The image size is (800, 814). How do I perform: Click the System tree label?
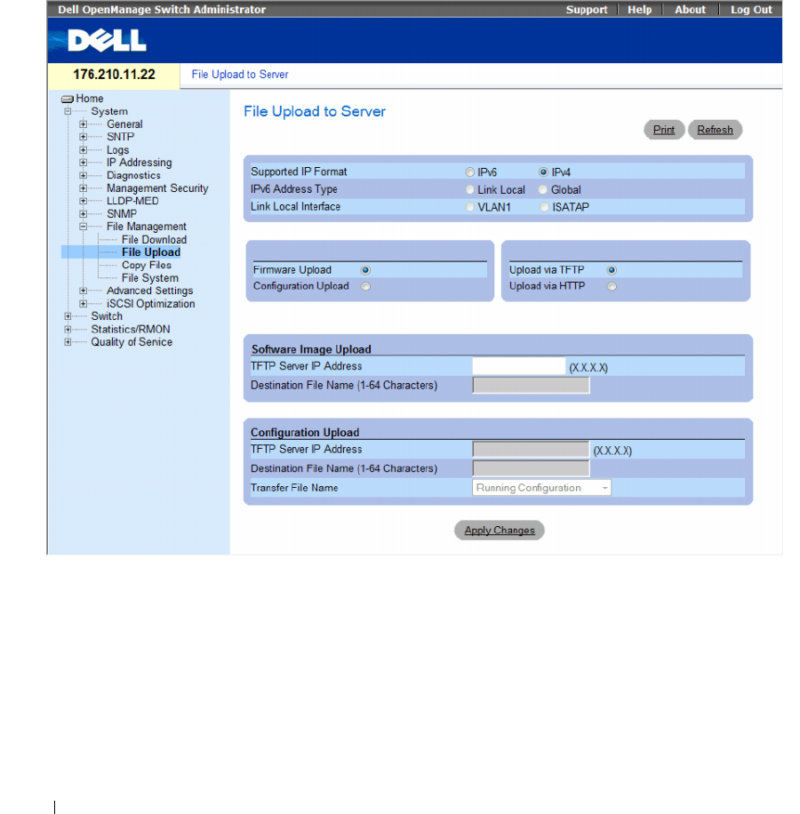coord(109,111)
